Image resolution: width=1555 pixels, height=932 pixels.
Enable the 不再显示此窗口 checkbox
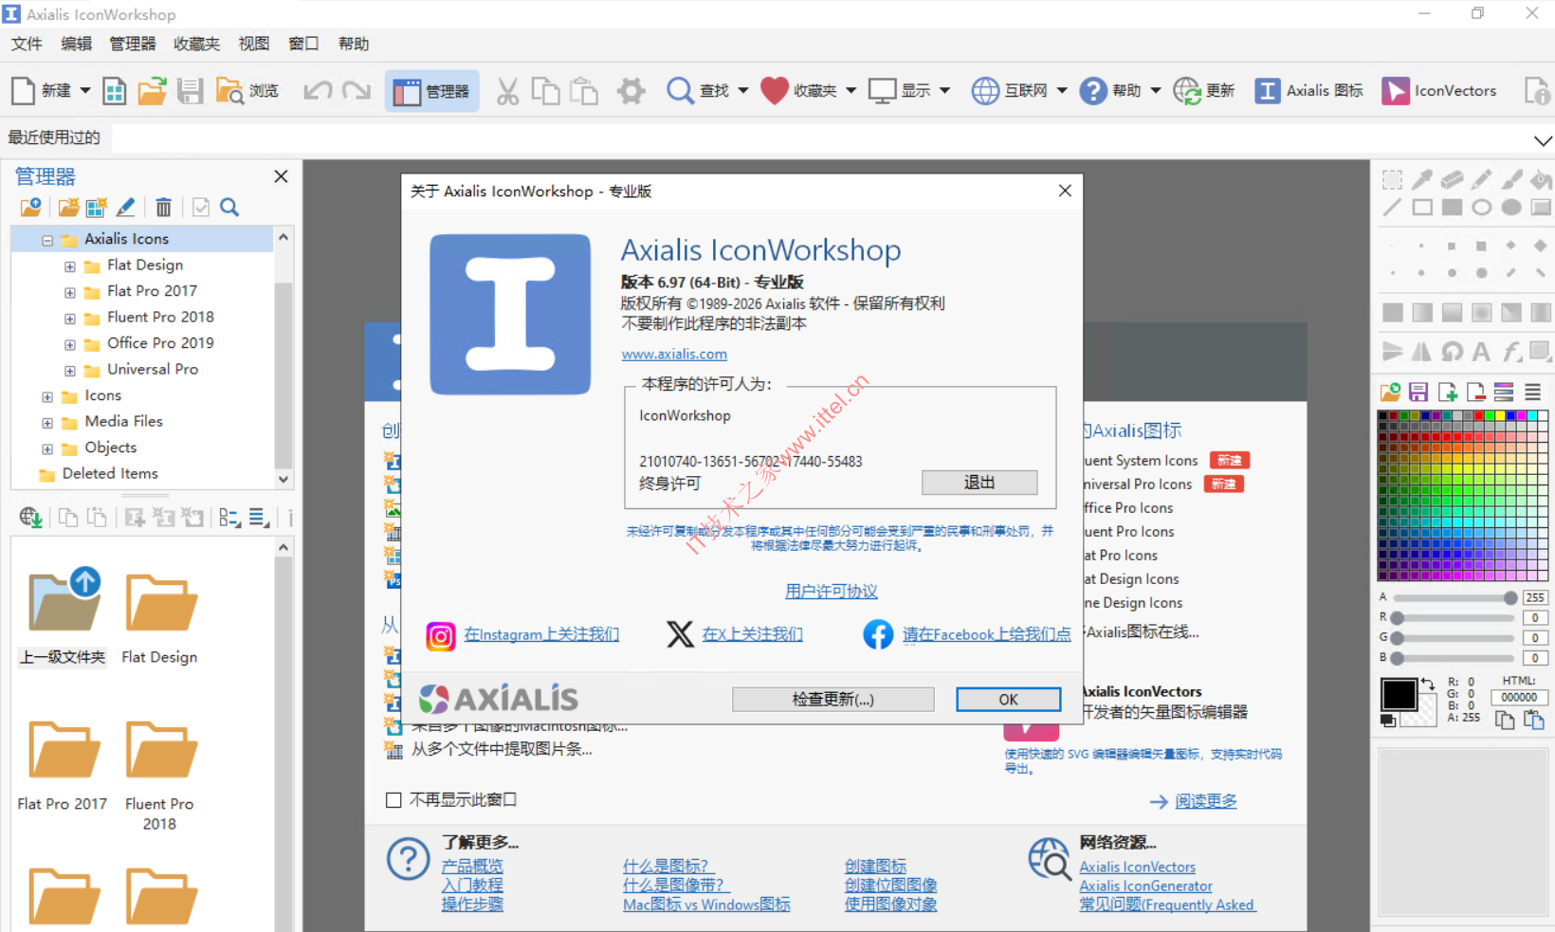coord(393,800)
